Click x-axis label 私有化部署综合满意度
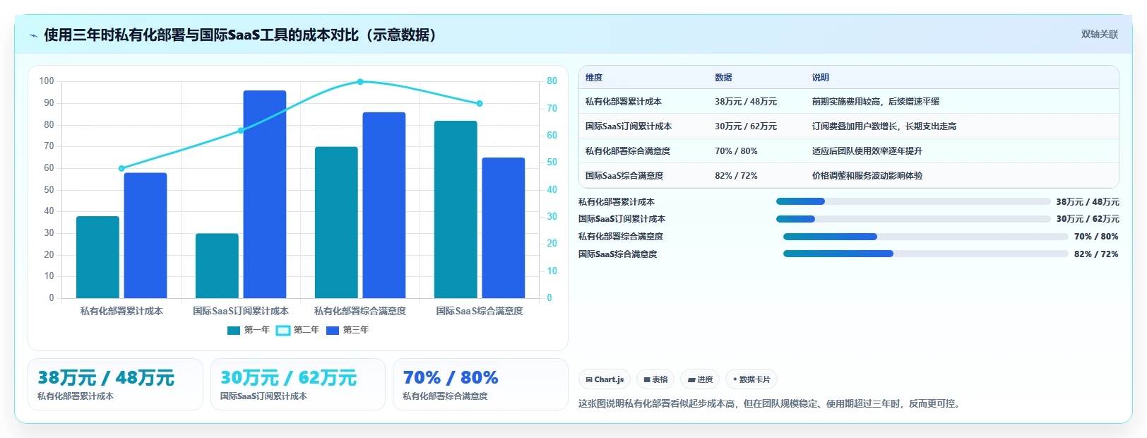This screenshot has height=438, width=1147. coord(360,311)
